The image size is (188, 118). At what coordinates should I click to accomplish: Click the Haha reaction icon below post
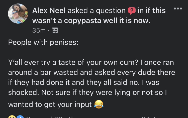pyautogui.click(x=12, y=117)
